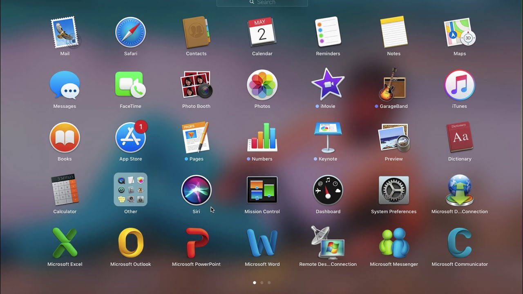
Task: Open System Preferences
Action: (393, 190)
